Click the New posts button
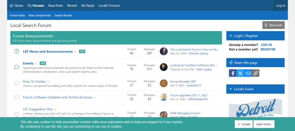Viewport: 295px width, 131px height. tap(273, 25)
